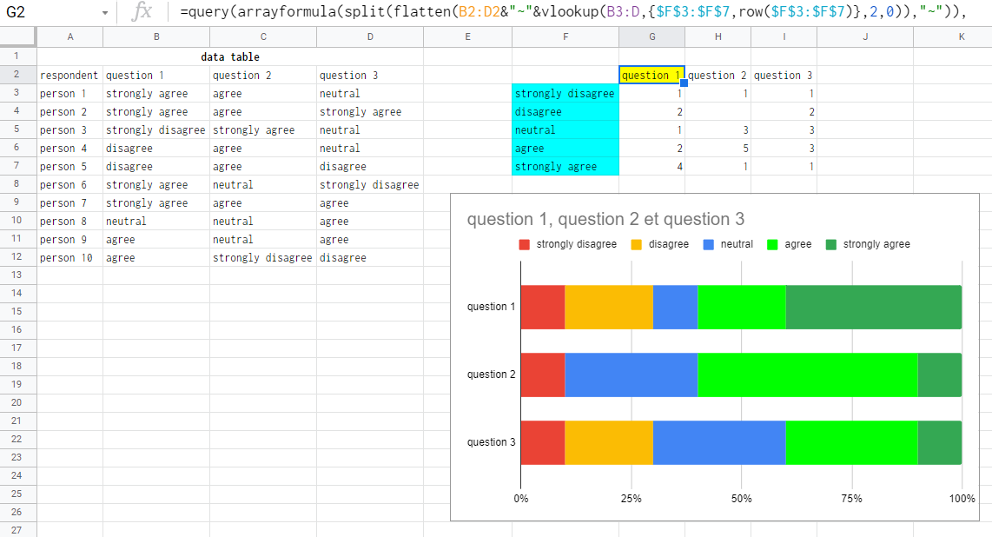Click the value 5 in column H
This screenshot has height=537, width=992.
[718, 149]
